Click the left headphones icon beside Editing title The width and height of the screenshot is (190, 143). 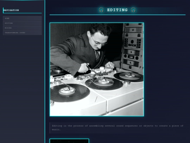101,10
